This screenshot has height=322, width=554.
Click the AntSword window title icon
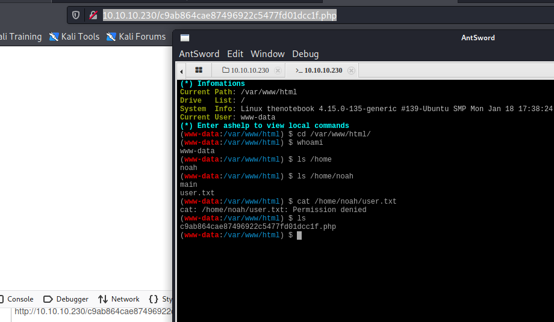pos(185,38)
